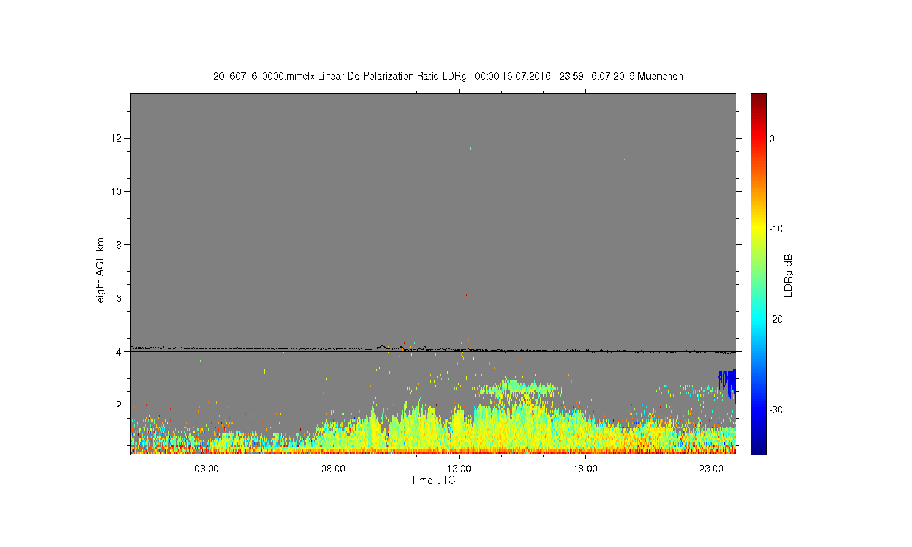Click the dark red top of the colorbar
The width and height of the screenshot is (912, 547).
coord(759,97)
